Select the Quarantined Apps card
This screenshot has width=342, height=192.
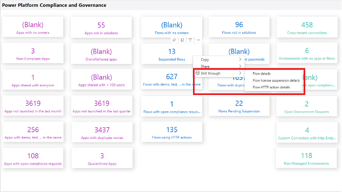[x=102, y=158]
